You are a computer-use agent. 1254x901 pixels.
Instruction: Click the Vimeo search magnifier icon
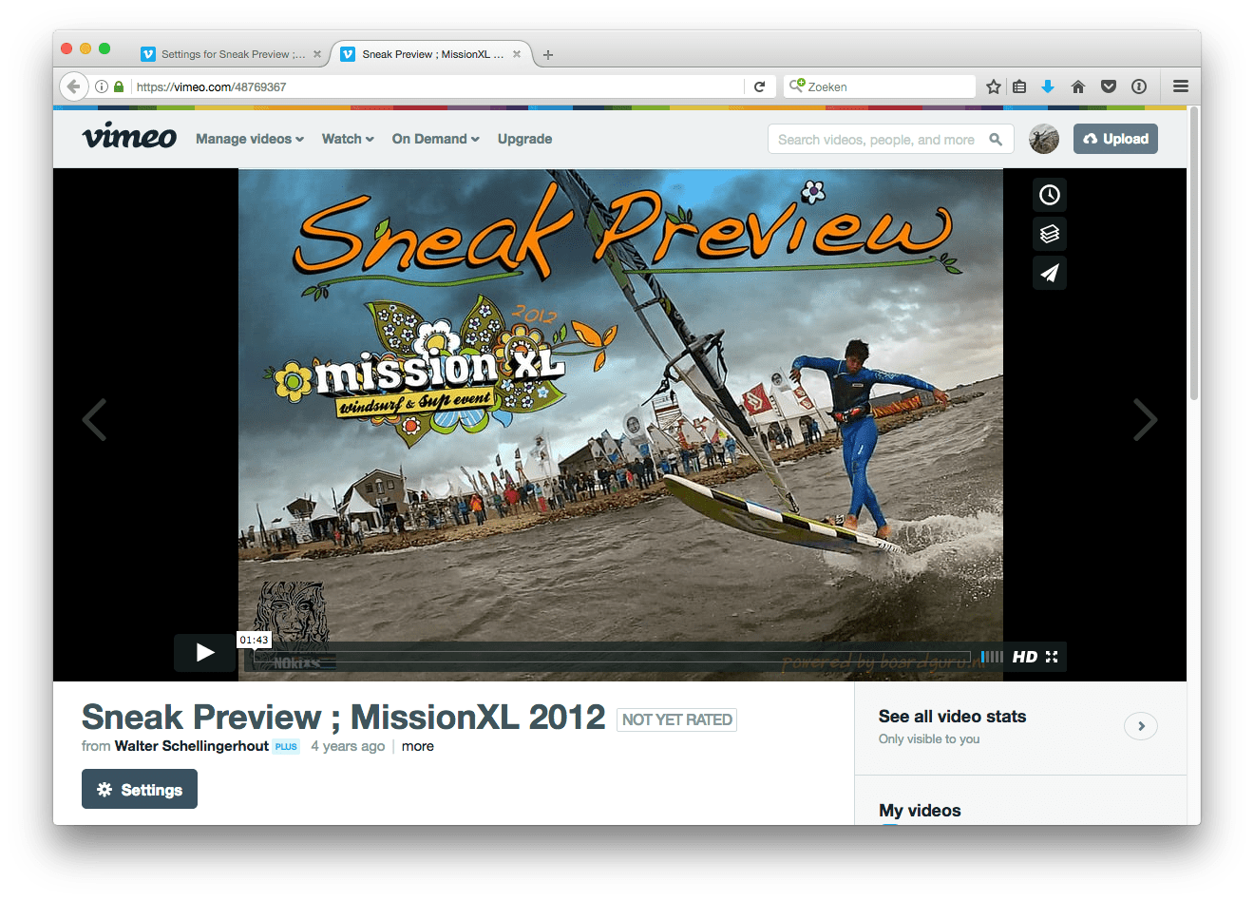click(x=996, y=139)
